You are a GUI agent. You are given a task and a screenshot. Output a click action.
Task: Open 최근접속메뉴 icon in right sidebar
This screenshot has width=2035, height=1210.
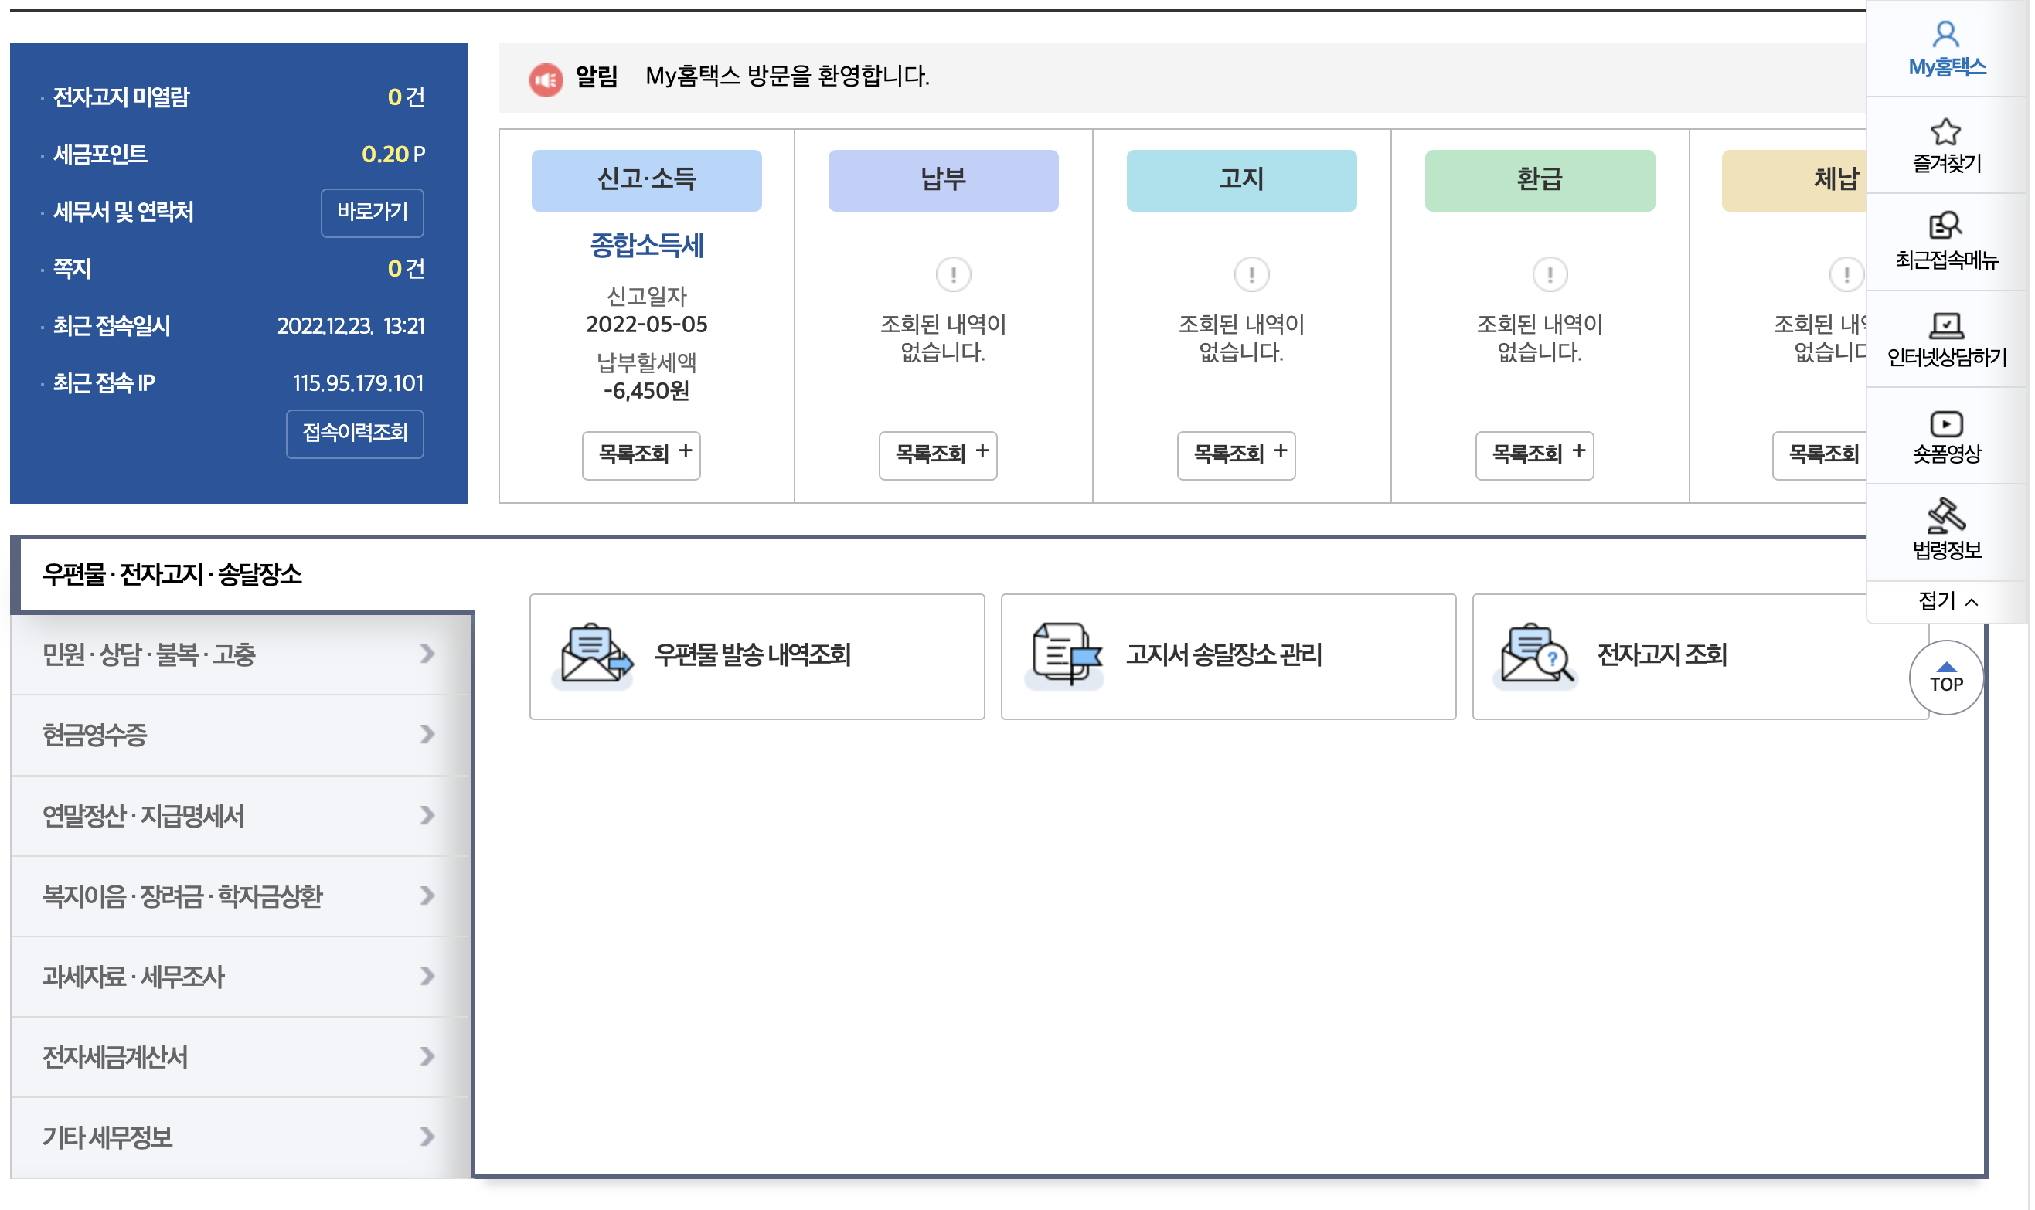tap(1946, 226)
